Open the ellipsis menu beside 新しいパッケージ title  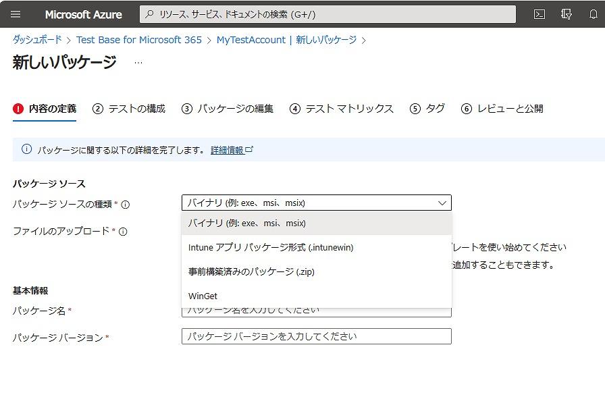tap(138, 63)
